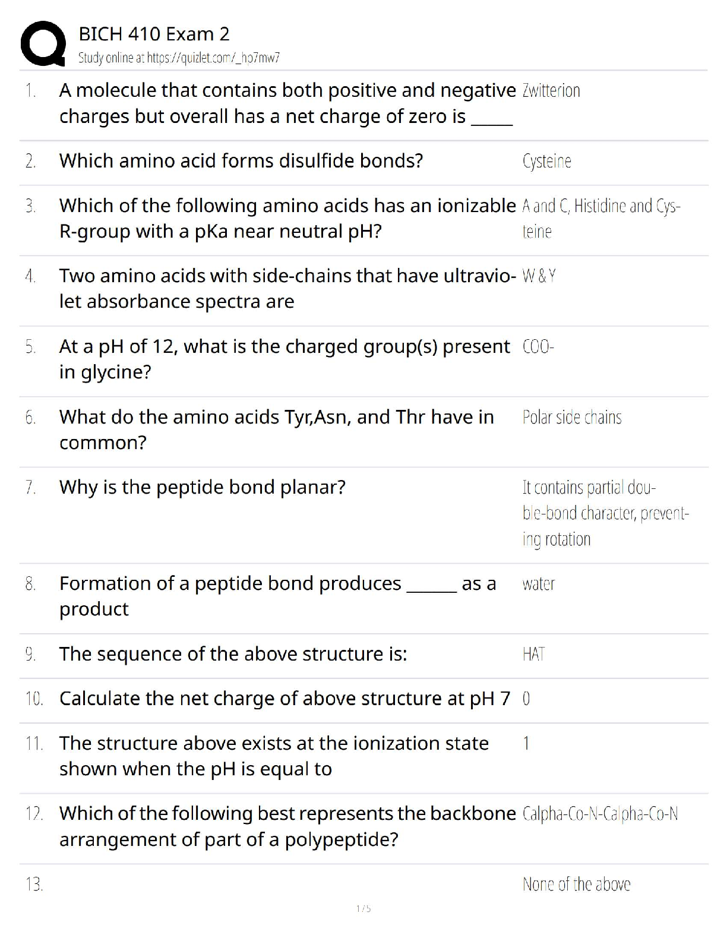727x941 pixels.
Task: Select the 'Histidine and Cysteine' answer text
Action: point(601,218)
